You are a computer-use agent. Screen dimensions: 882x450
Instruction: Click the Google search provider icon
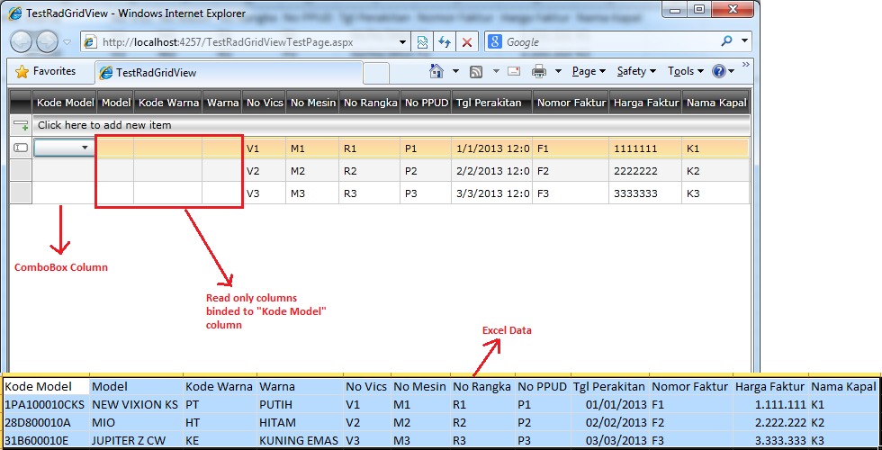494,41
